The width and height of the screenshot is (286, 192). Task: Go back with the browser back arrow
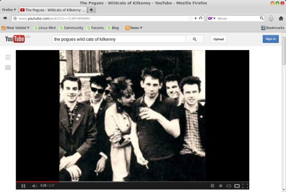click(5, 18)
